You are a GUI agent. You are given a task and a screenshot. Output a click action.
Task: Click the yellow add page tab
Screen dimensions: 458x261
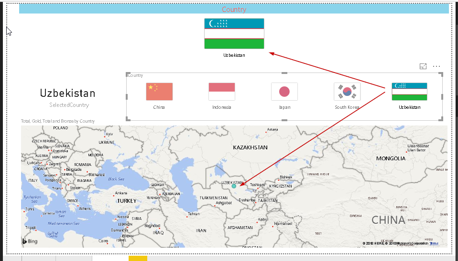[138, 258]
